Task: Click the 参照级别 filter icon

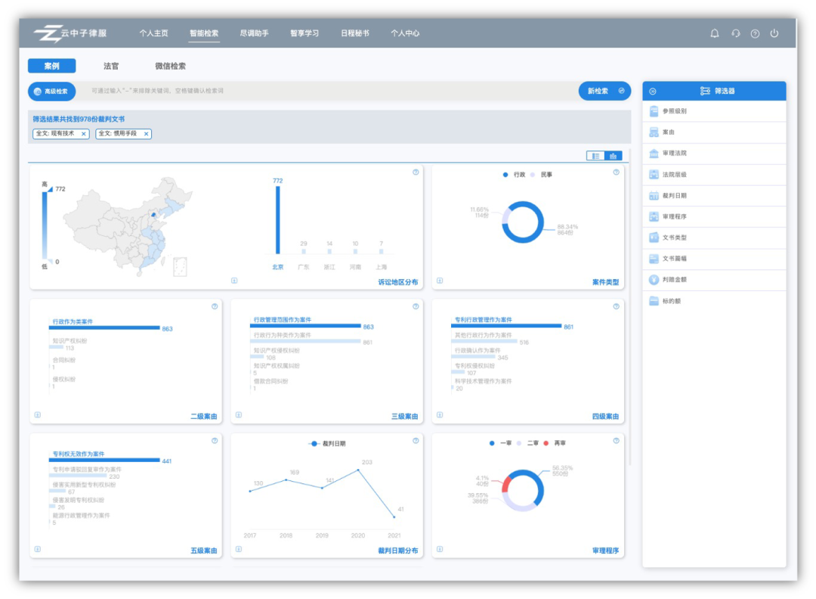Action: (654, 111)
